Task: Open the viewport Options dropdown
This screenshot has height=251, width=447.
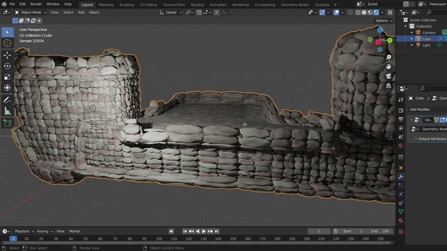Action: coord(384,21)
